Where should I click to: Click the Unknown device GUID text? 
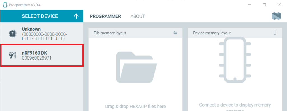(45, 37)
